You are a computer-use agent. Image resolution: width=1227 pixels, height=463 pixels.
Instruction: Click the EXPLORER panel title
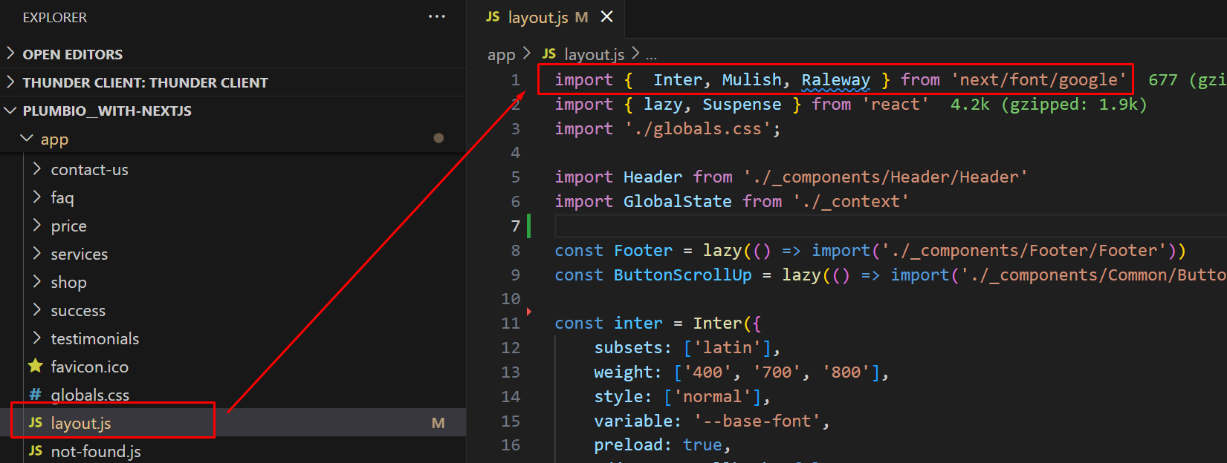(55, 17)
